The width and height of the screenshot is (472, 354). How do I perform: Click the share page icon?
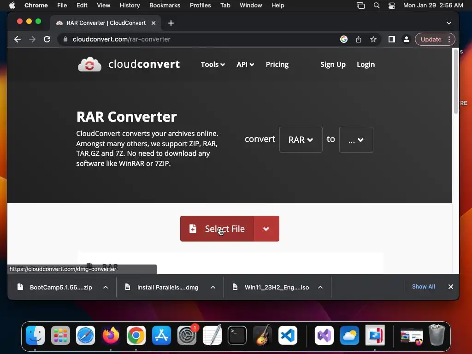(x=359, y=39)
